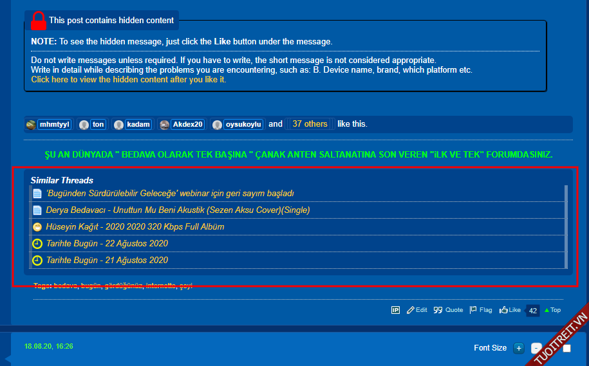Click the Similar Threads scrollbar
Image resolution: width=589 pixels, height=366 pixels.
pos(566,226)
